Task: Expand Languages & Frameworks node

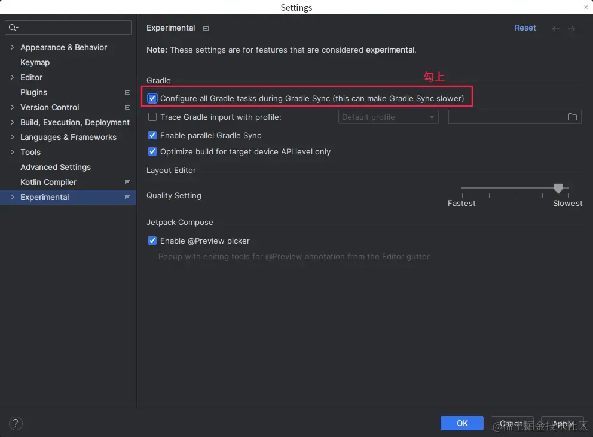Action: [x=12, y=137]
